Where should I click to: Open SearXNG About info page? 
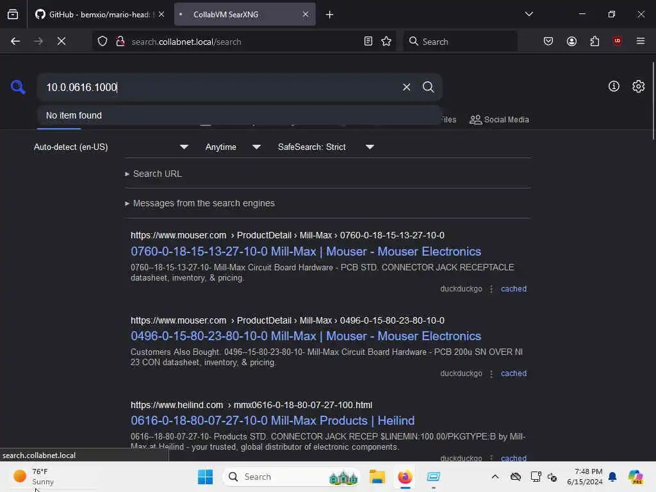pos(614,86)
